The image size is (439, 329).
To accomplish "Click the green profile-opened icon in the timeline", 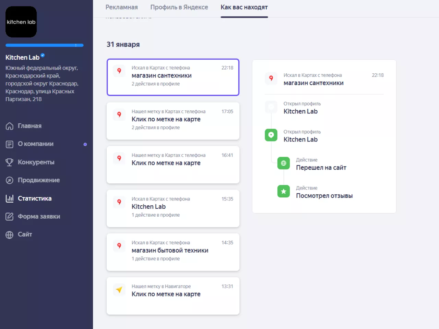I will [x=271, y=135].
